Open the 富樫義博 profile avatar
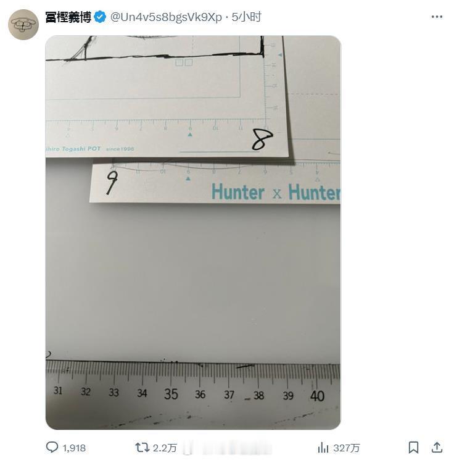 23,24
